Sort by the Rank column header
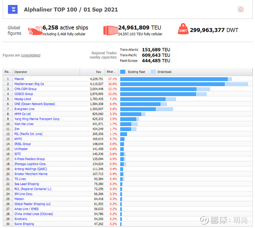 [x=8, y=72]
